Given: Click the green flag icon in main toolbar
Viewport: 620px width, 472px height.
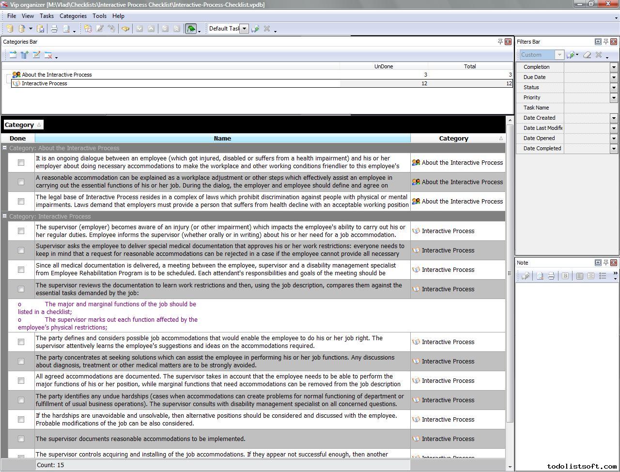Looking at the screenshot, I should (191, 29).
